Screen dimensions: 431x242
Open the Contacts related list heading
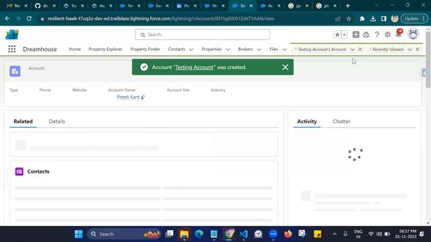point(38,171)
